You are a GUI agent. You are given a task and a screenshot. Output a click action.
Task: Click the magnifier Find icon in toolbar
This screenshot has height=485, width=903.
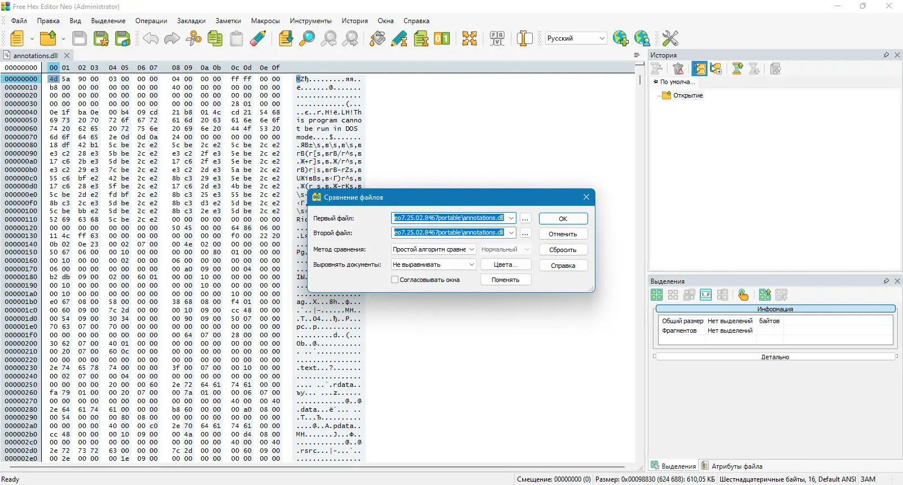tap(307, 38)
